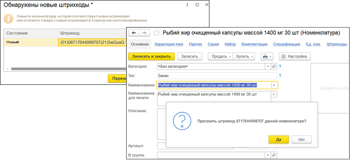This screenshot has width=350, height=160.
Task: Select barcode cell (01)08717644098707(21)5wQuaQ
Action: [92, 42]
